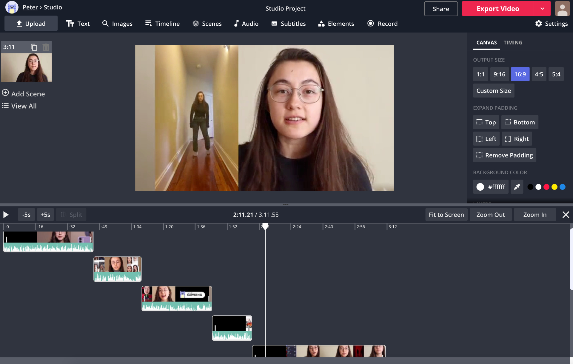Select 5:4 output size
This screenshot has height=364, width=573.
coord(556,74)
